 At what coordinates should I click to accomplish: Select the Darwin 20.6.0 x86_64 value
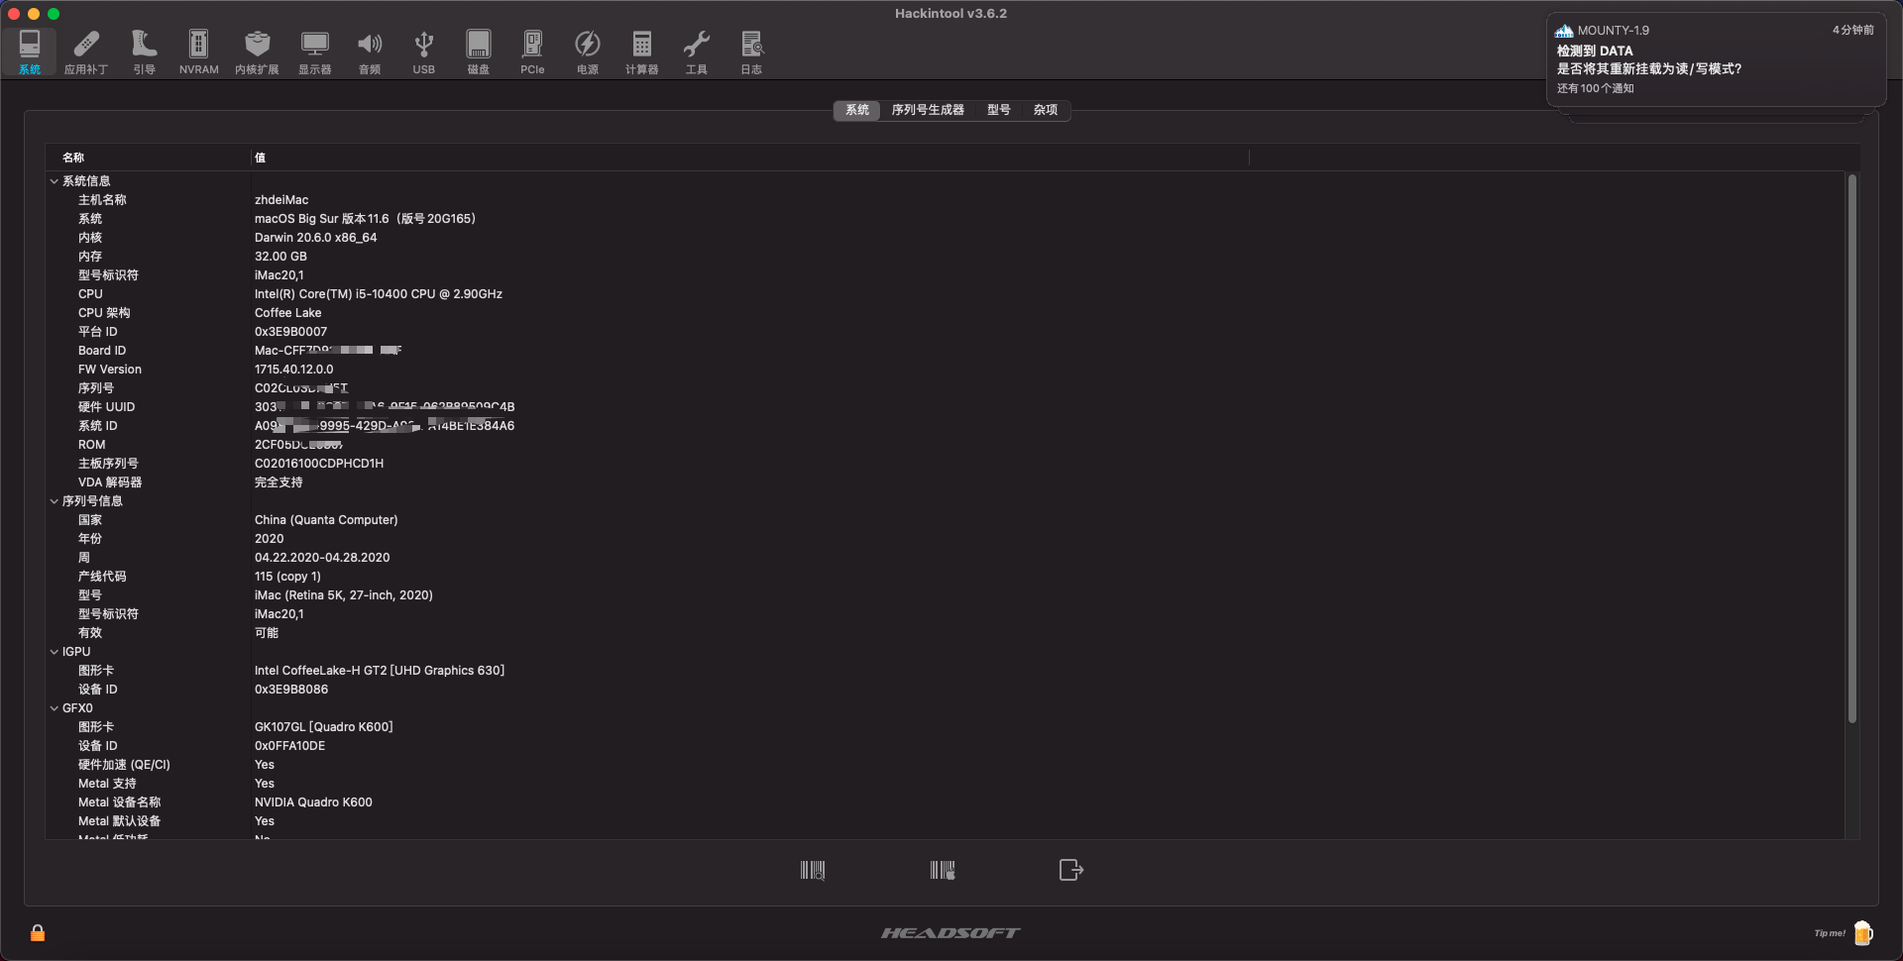[315, 238]
